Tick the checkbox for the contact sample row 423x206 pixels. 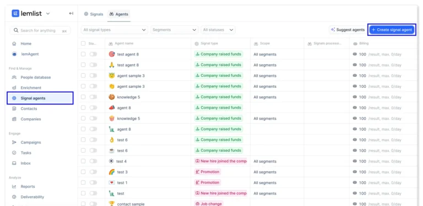click(x=83, y=204)
